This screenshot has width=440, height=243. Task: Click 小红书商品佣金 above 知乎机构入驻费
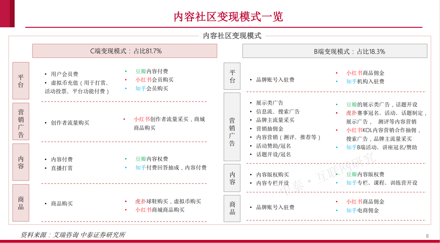[365, 73]
